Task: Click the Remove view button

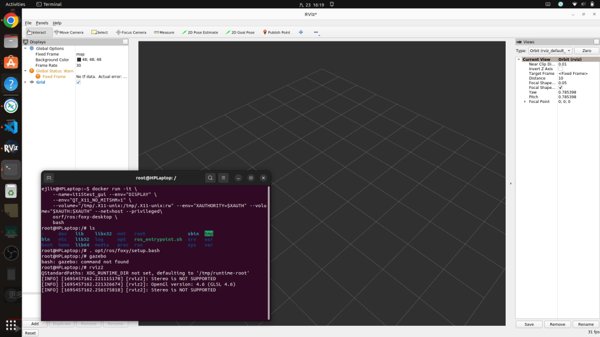Action: [557, 324]
